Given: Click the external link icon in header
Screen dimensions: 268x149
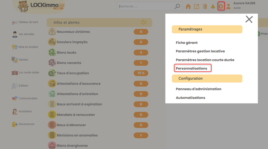Looking at the screenshot, I should [196, 6].
